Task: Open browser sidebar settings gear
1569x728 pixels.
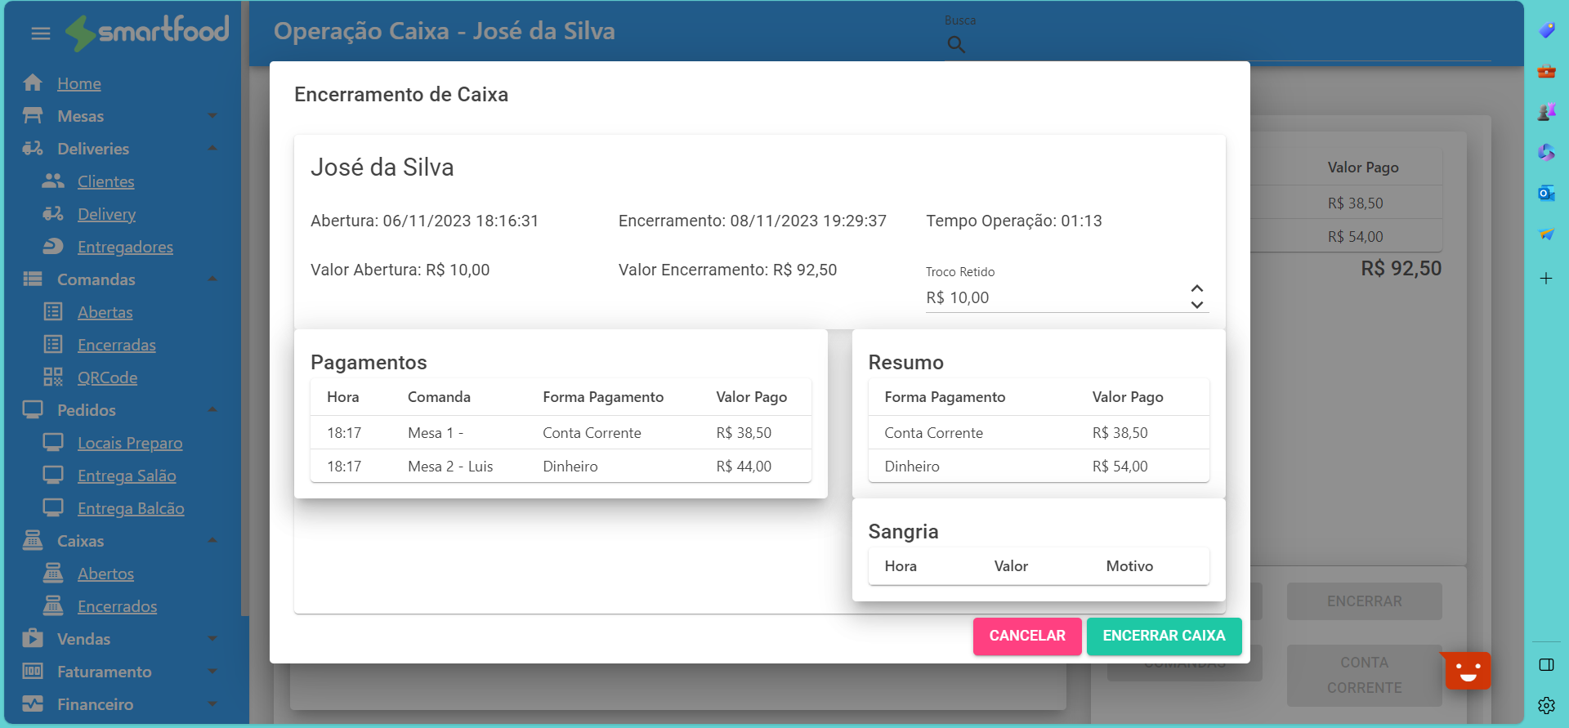Action: (1546, 705)
